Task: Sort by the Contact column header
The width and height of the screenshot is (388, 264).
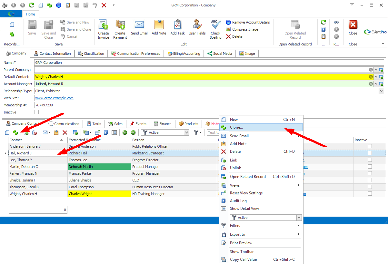Action: (x=38, y=140)
